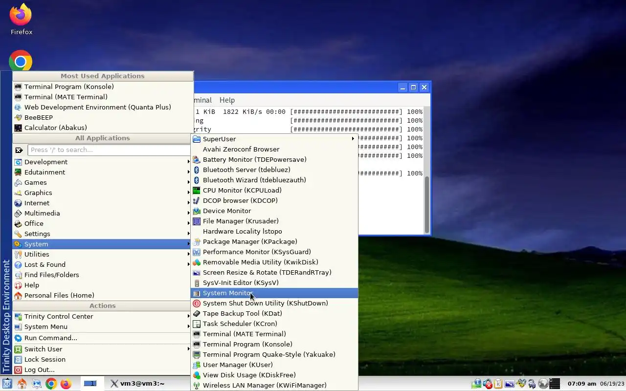Click the SuperUser folder icon

click(197, 139)
